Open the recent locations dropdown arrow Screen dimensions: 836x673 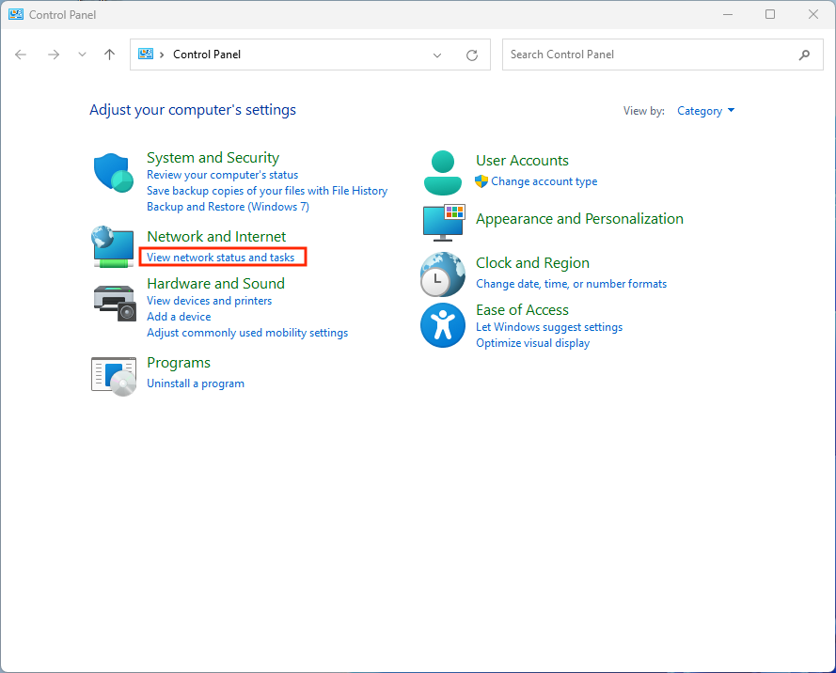(x=82, y=55)
